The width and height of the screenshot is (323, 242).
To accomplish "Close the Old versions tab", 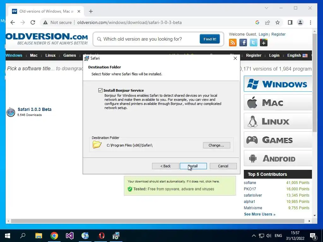I will click(79, 11).
